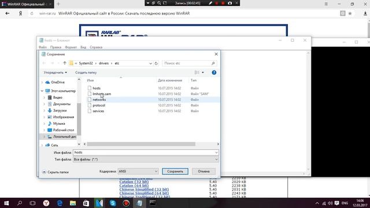Expand the 'Сеть' tree node
Image resolution: width=370 pixels, height=208 pixels.
(x=42, y=145)
